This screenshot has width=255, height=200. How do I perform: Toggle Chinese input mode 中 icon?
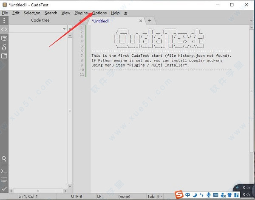188,195
